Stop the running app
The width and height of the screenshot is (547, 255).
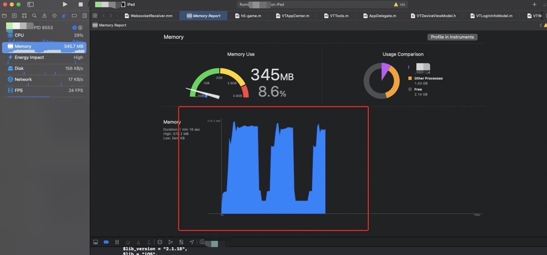81,4
